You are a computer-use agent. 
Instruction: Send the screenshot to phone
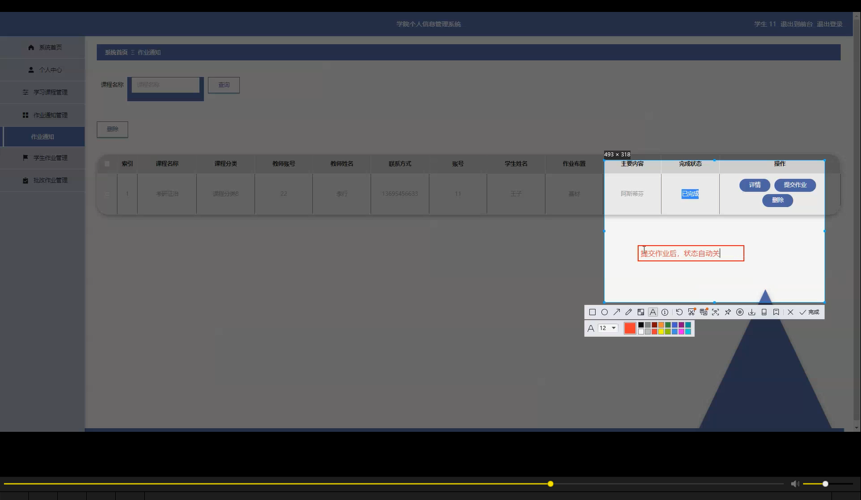(x=764, y=312)
